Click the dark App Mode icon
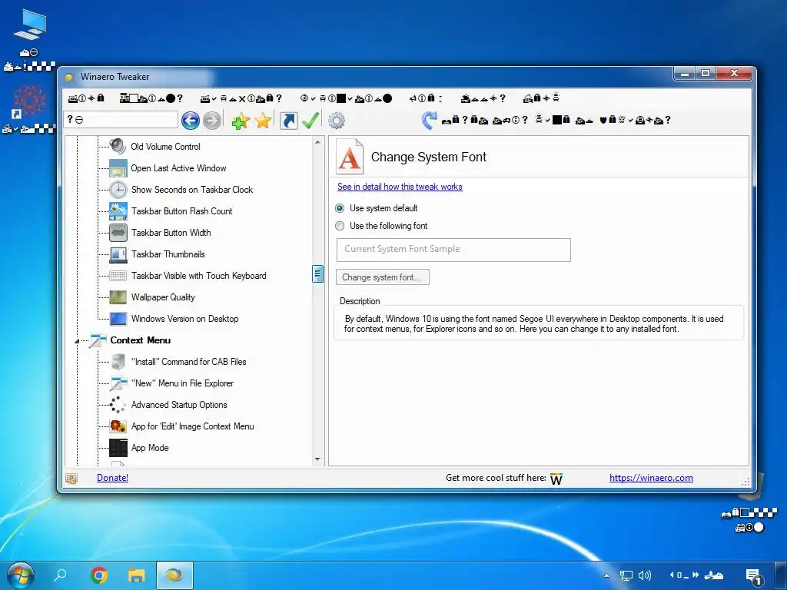 coord(118,448)
